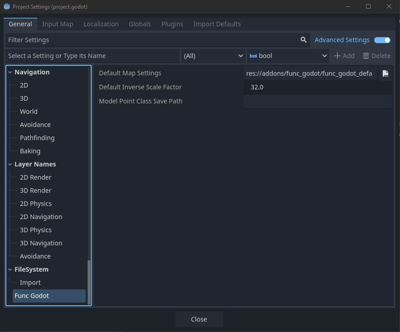
Task: Select 2D Physics layer names
Action: point(36,204)
